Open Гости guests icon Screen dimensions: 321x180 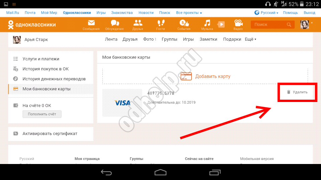160,25
